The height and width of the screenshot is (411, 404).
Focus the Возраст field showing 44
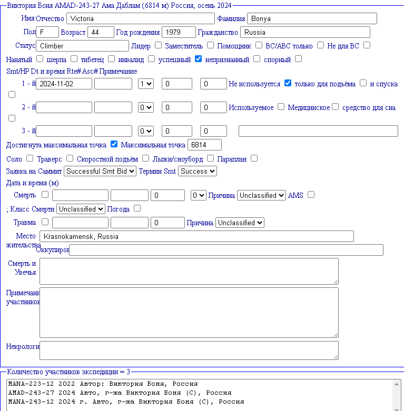(x=101, y=32)
